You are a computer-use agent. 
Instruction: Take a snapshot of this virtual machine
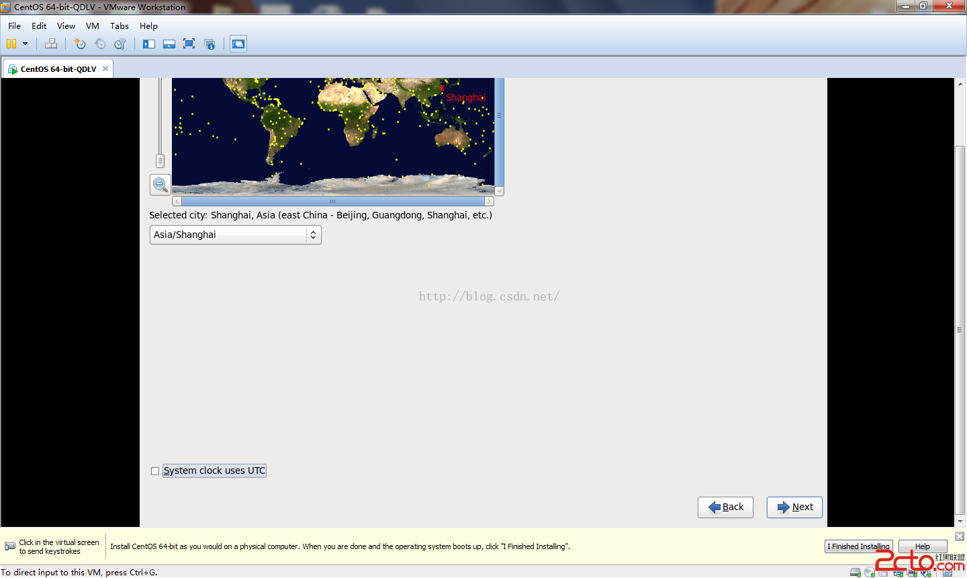click(80, 44)
